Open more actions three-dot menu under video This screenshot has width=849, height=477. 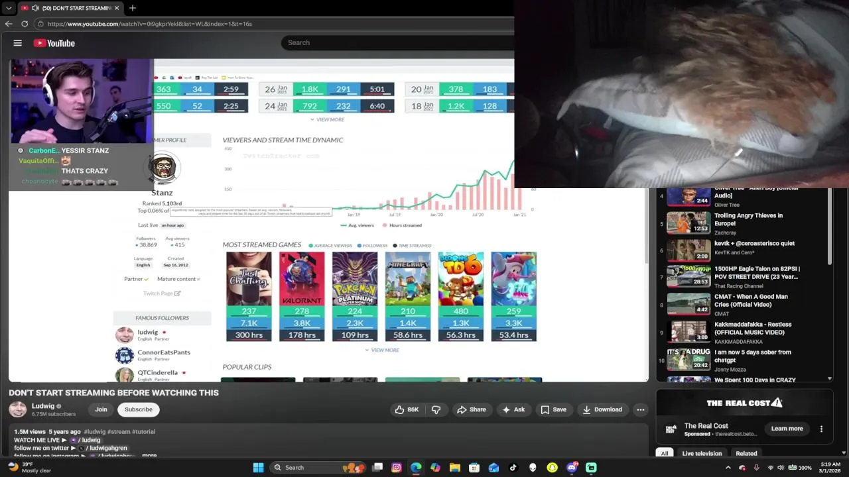pyautogui.click(x=641, y=409)
